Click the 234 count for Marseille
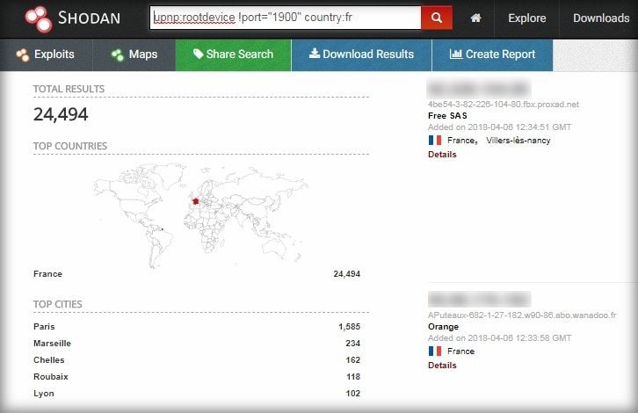 tap(352, 343)
